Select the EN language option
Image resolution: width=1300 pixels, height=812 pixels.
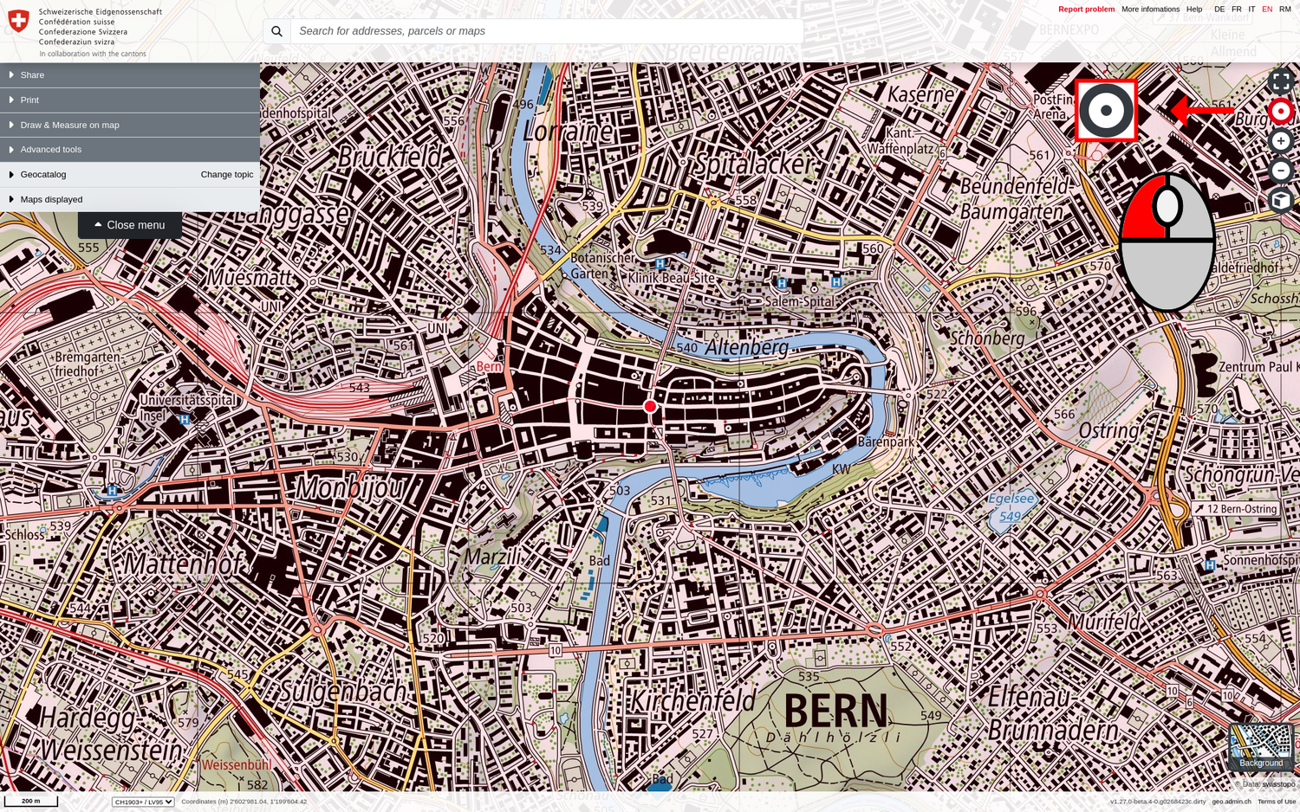[1266, 10]
